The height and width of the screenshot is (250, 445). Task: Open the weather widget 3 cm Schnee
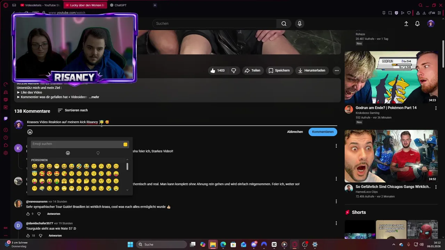click(16, 244)
